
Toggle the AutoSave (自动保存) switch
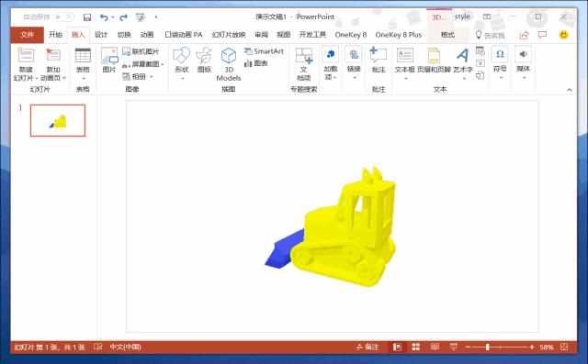point(63,17)
